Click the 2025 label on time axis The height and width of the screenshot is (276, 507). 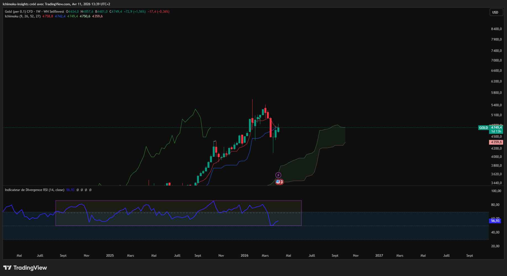point(110,256)
